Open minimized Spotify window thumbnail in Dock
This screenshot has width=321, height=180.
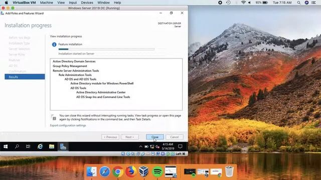[190, 172]
